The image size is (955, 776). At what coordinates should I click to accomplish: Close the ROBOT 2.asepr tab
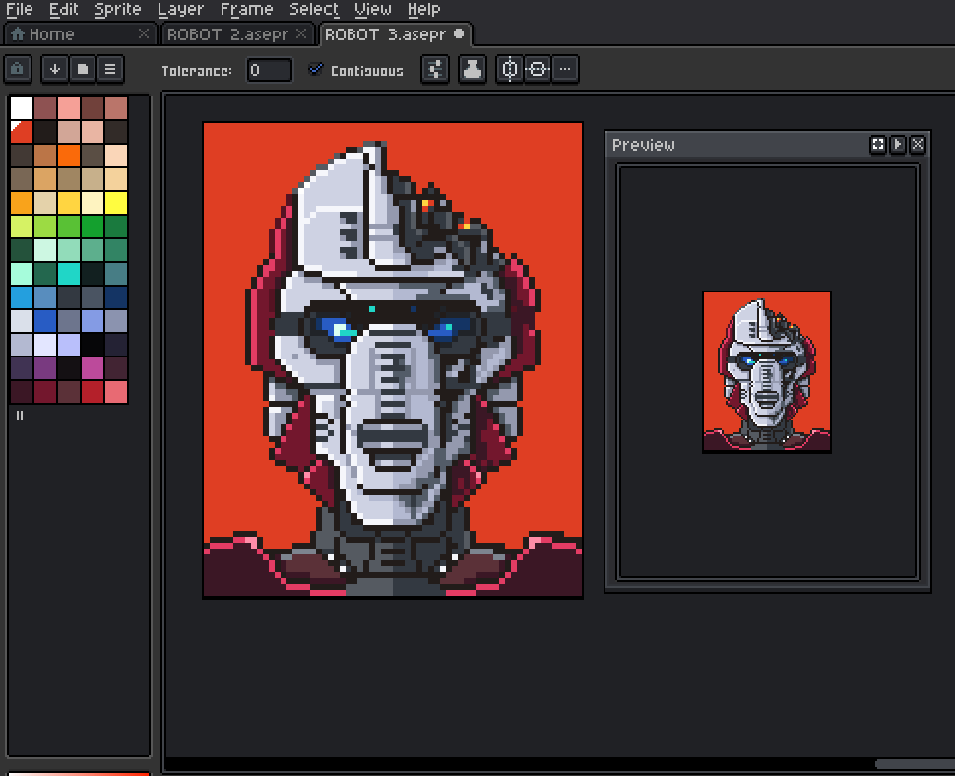[303, 34]
